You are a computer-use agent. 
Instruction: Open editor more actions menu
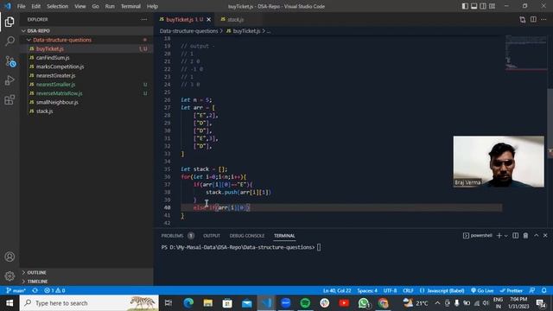coord(543,19)
